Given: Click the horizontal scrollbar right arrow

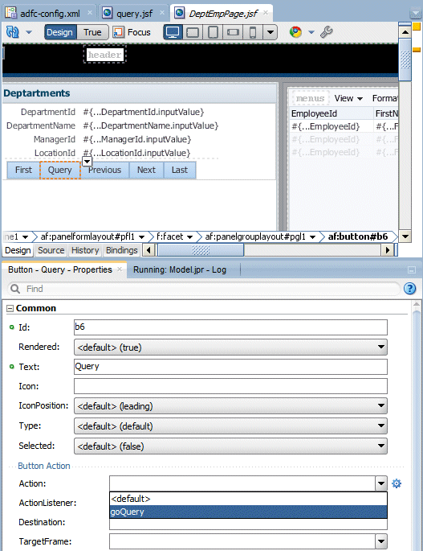Looking at the screenshot, I should pos(387,250).
